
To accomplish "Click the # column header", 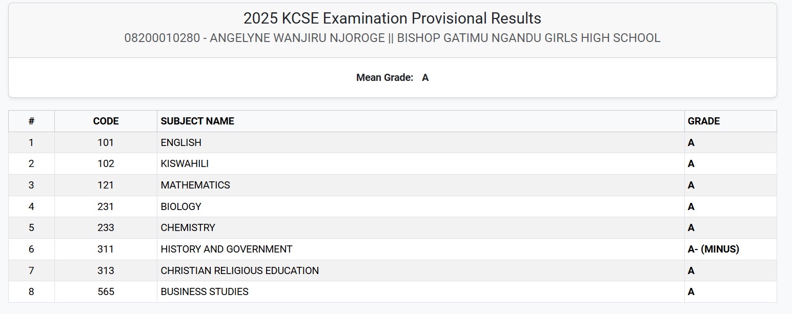I will click(x=31, y=121).
